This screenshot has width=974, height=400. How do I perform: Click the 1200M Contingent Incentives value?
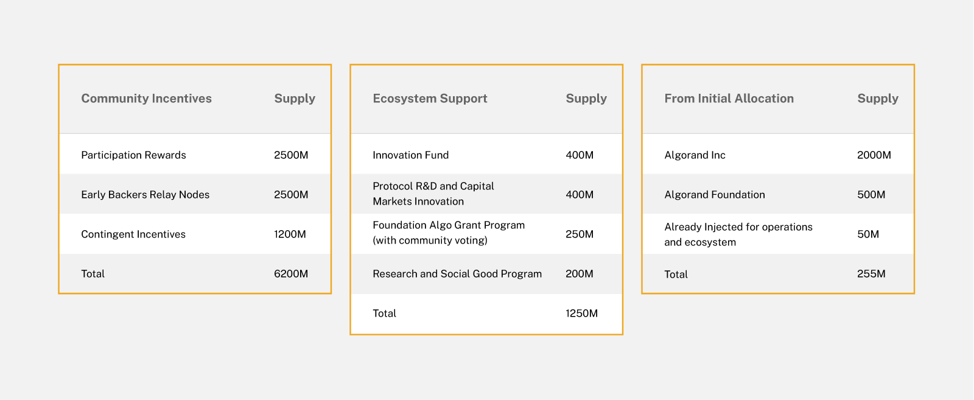(x=290, y=234)
